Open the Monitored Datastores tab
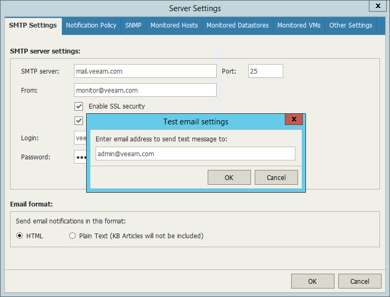 tap(237, 25)
